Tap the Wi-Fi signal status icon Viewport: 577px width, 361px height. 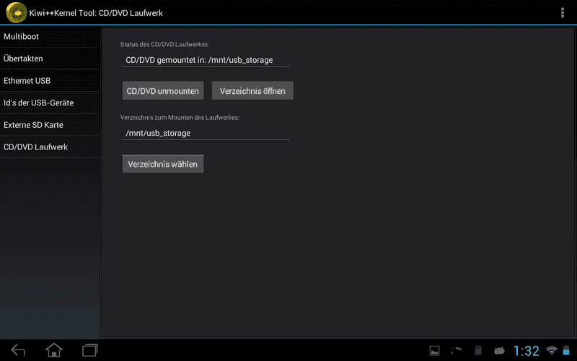tap(552, 350)
